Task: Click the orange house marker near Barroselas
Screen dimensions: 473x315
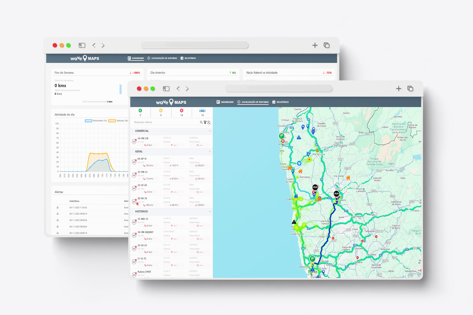Action: pyautogui.click(x=300, y=171)
